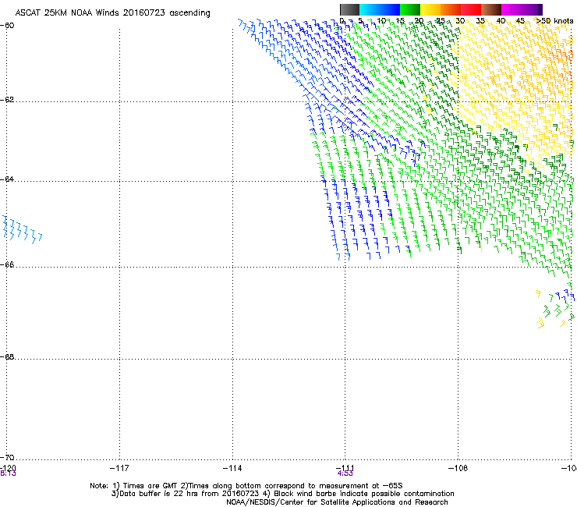The width and height of the screenshot is (577, 507).
Task: Click the 'NOAA/NESDIS/Center for Satellite Applications and Research' credit
Action: [x=337, y=502]
